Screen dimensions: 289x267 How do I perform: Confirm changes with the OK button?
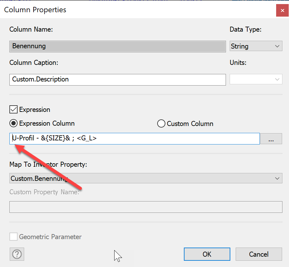click(207, 254)
